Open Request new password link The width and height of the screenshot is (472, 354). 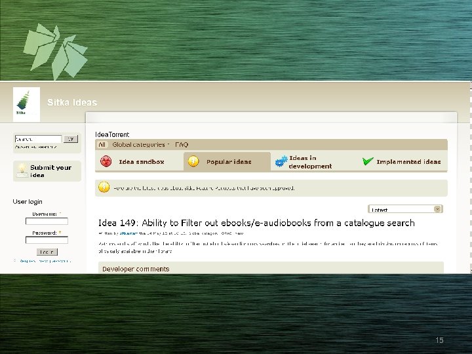(45, 261)
